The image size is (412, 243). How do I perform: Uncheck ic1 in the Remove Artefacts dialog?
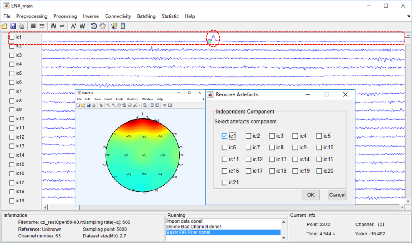[x=224, y=136]
